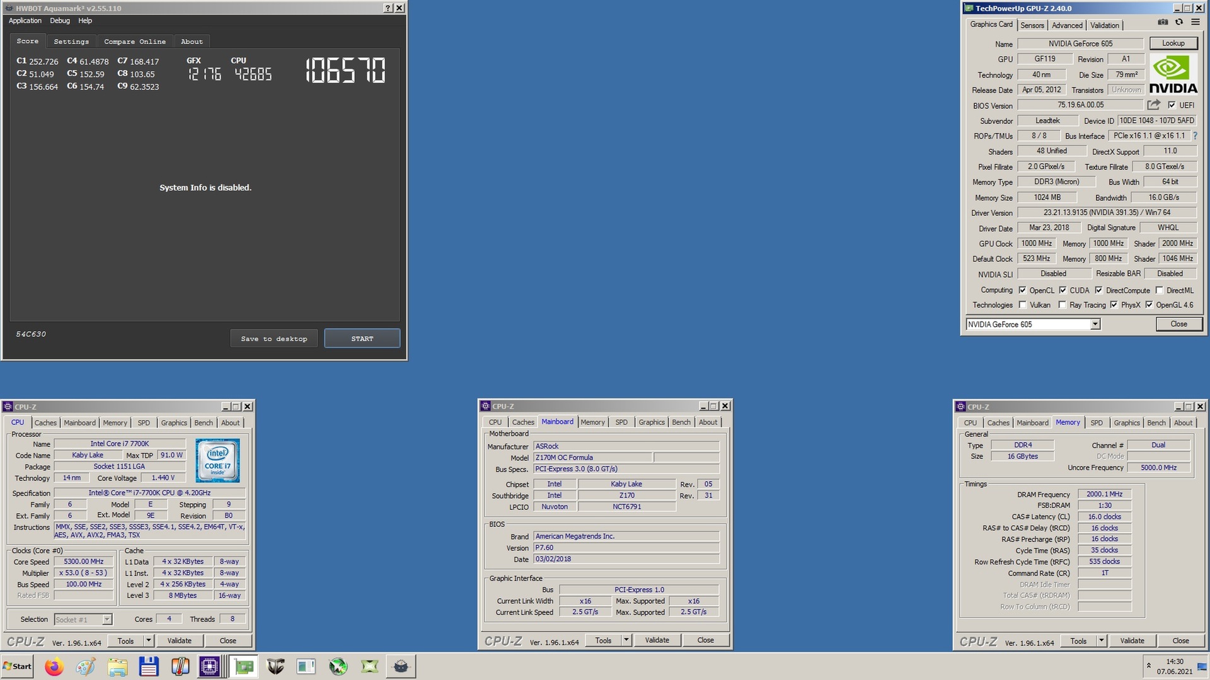
Task: Toggle the Vulkan checkbox
Action: click(x=1022, y=305)
